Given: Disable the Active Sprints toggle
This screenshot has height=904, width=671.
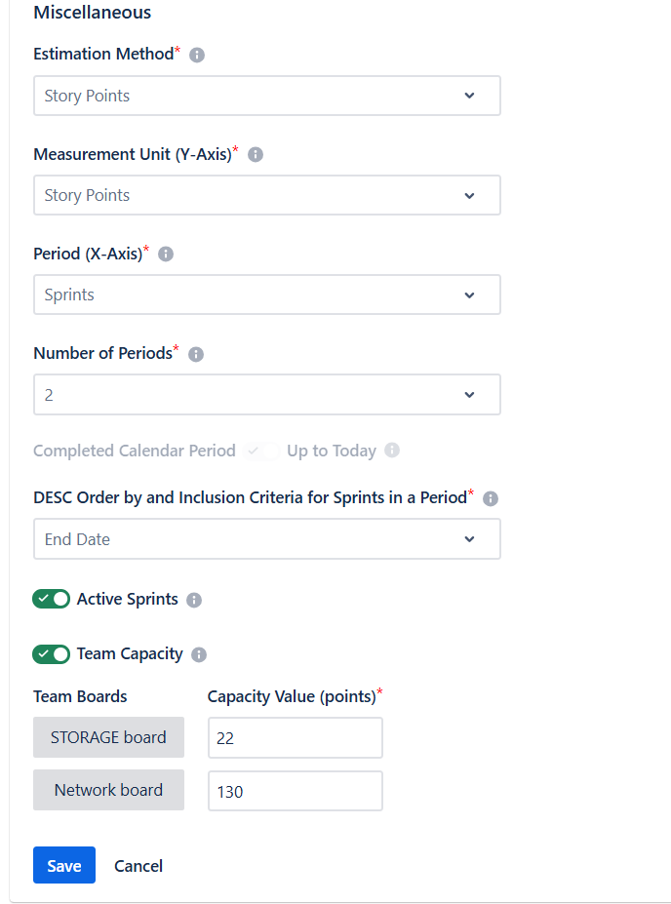Looking at the screenshot, I should 52,599.
